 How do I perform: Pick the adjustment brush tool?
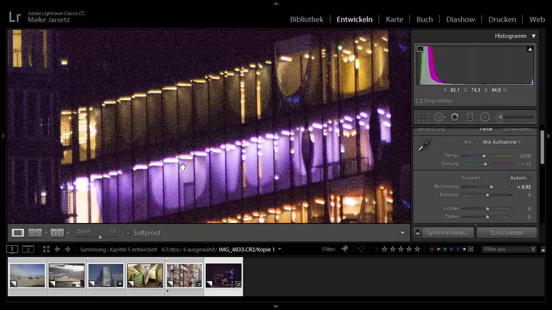(515, 117)
